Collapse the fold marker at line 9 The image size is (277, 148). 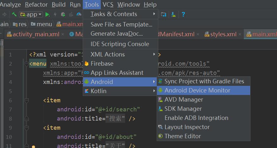pyautogui.click(x=27, y=128)
